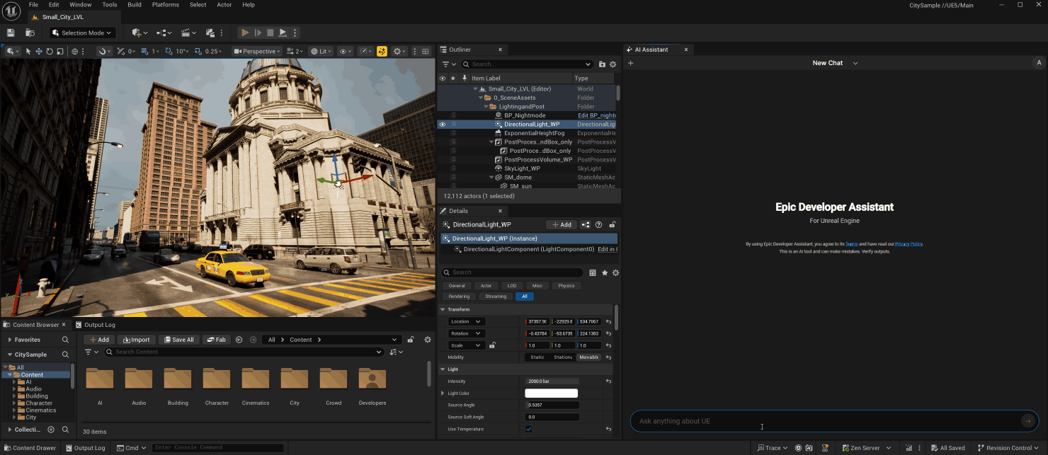Click the Privacy Policy link
Image resolution: width=1048 pixels, height=455 pixels.
pos(909,244)
